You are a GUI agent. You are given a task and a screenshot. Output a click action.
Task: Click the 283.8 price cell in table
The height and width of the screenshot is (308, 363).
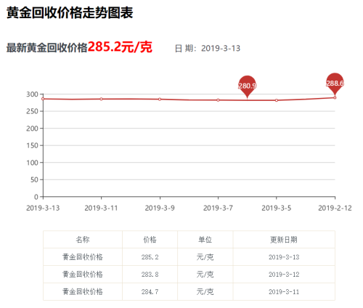click(150, 275)
